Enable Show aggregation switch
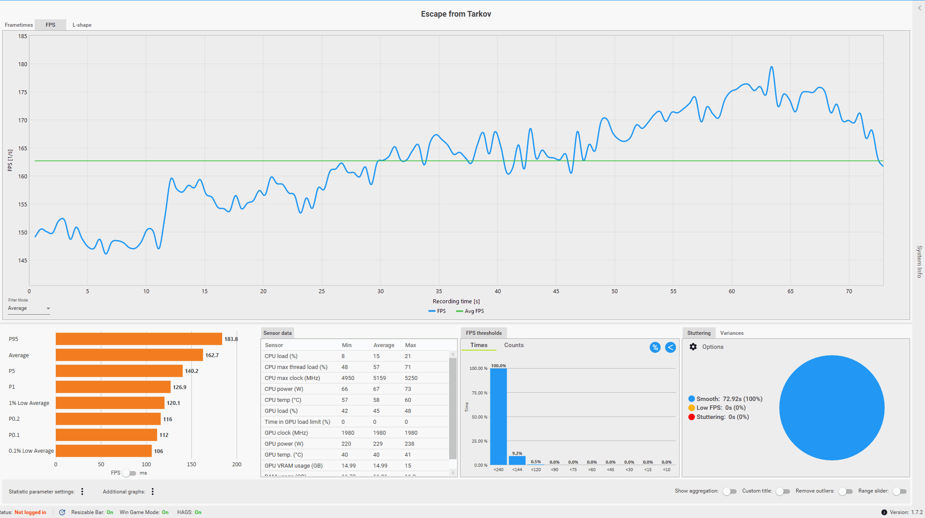 tap(730, 491)
